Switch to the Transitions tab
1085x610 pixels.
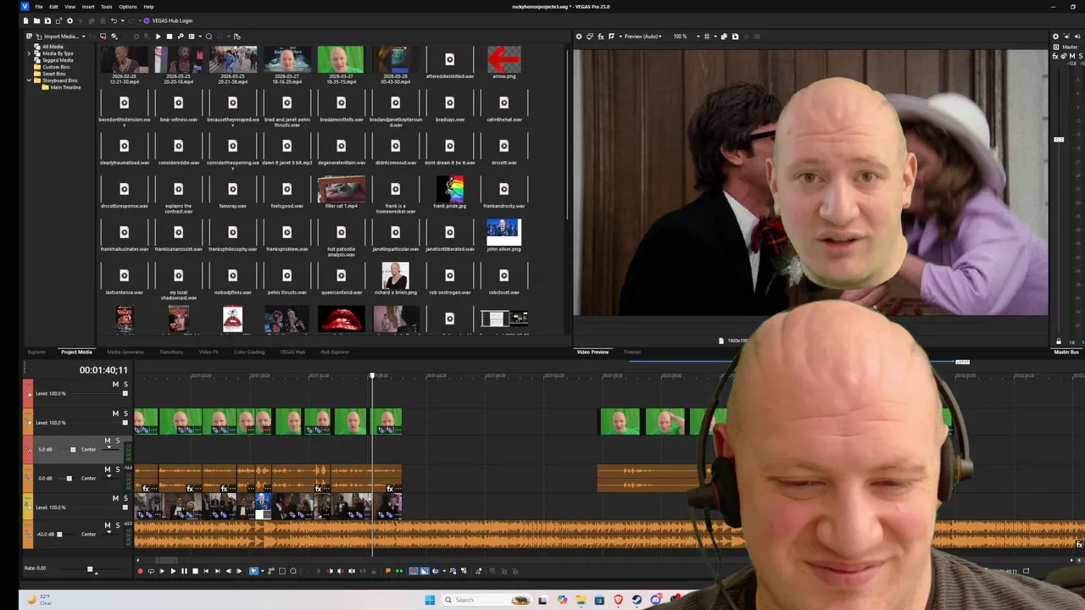[x=171, y=352]
